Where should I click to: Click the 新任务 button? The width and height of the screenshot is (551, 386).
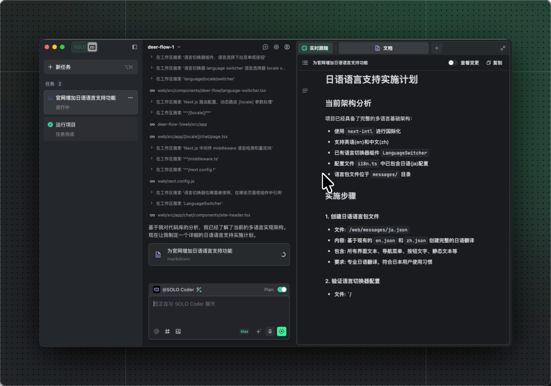click(x=90, y=67)
